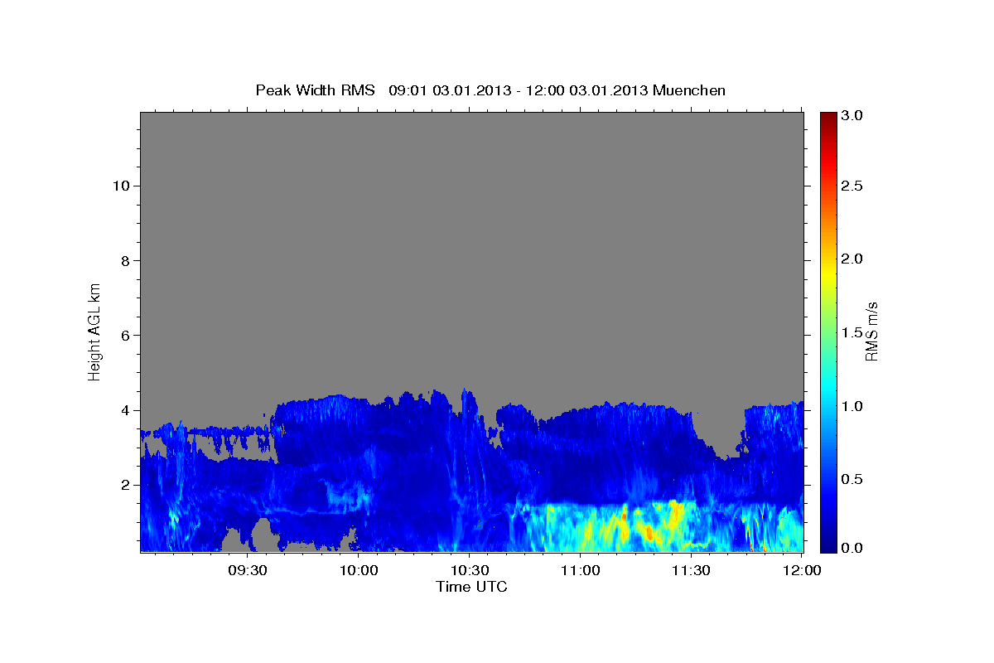Click the 'RMS m/s' colorbar label
The image size is (994, 663).
tap(871, 331)
